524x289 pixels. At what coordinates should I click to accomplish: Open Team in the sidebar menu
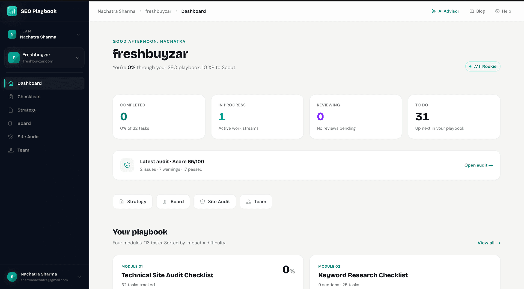point(44,150)
